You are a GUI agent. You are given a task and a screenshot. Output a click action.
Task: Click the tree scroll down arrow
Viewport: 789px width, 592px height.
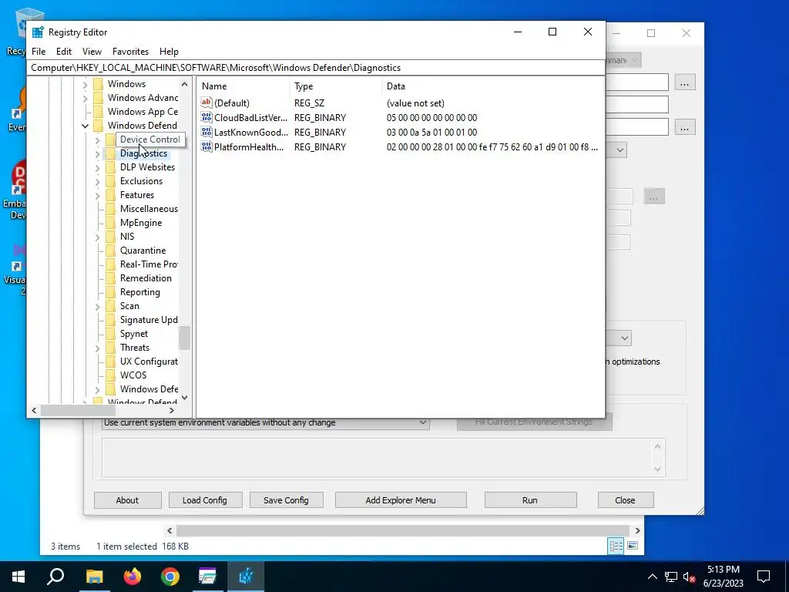pos(185,397)
